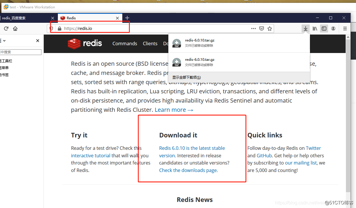Image resolution: width=356 pixels, height=208 pixels.
Task: Open the Check the downloads page link
Action: point(189,170)
